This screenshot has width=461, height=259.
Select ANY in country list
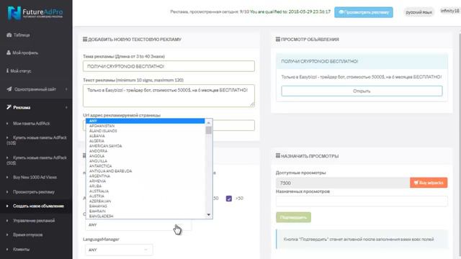[146, 121]
